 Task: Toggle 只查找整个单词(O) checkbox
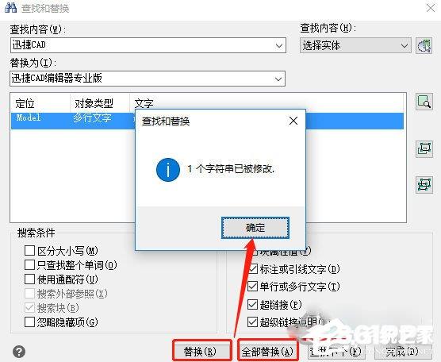coord(29,264)
